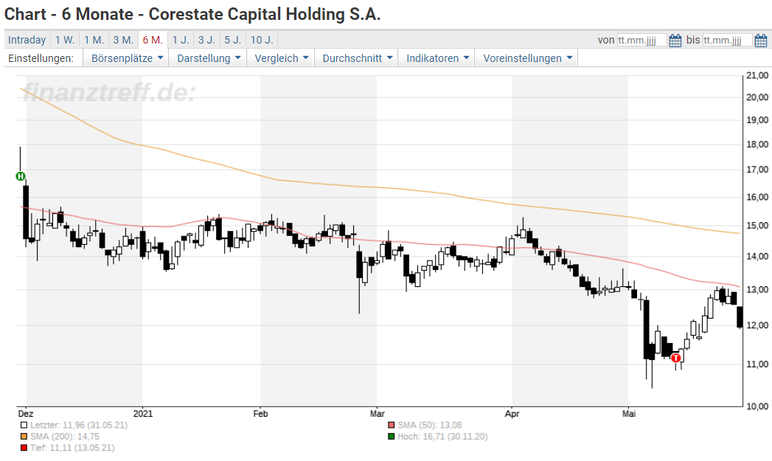Click the 'von' start date input field
Image resolution: width=772 pixels, height=461 pixels.
pos(642,41)
